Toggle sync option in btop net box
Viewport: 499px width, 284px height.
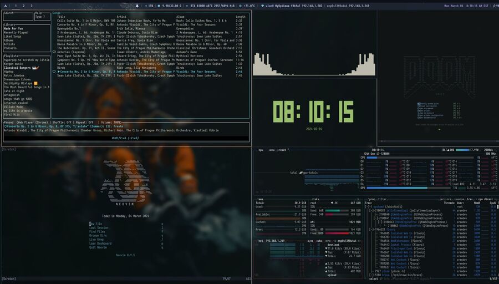click(310, 241)
